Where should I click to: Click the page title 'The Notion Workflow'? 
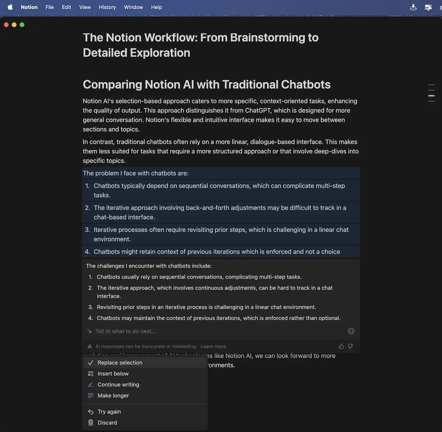(x=201, y=45)
